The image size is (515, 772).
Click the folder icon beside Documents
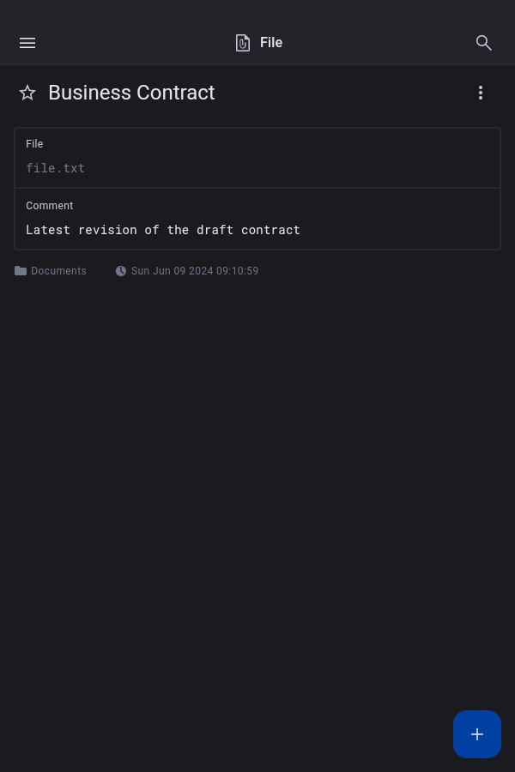coord(21,271)
